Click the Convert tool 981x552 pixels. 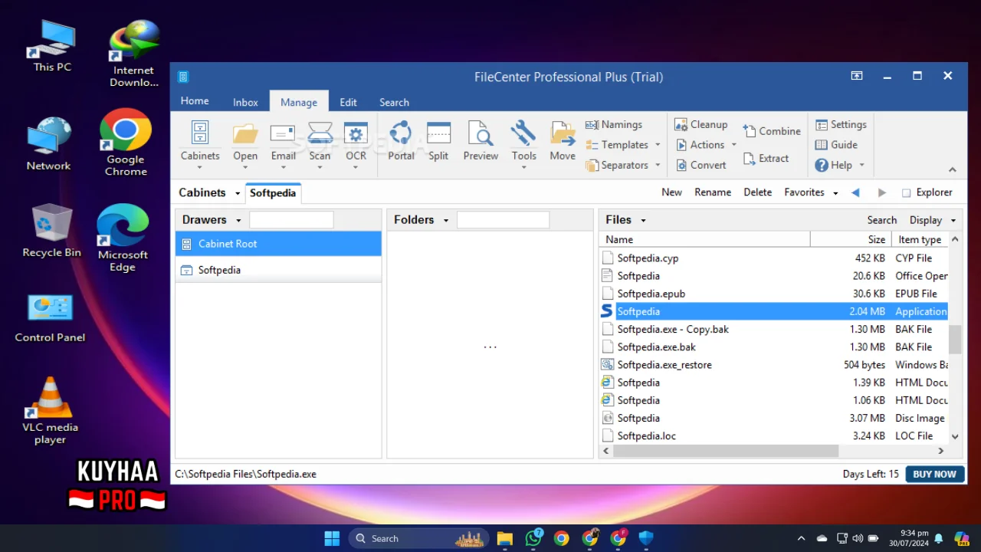click(700, 165)
